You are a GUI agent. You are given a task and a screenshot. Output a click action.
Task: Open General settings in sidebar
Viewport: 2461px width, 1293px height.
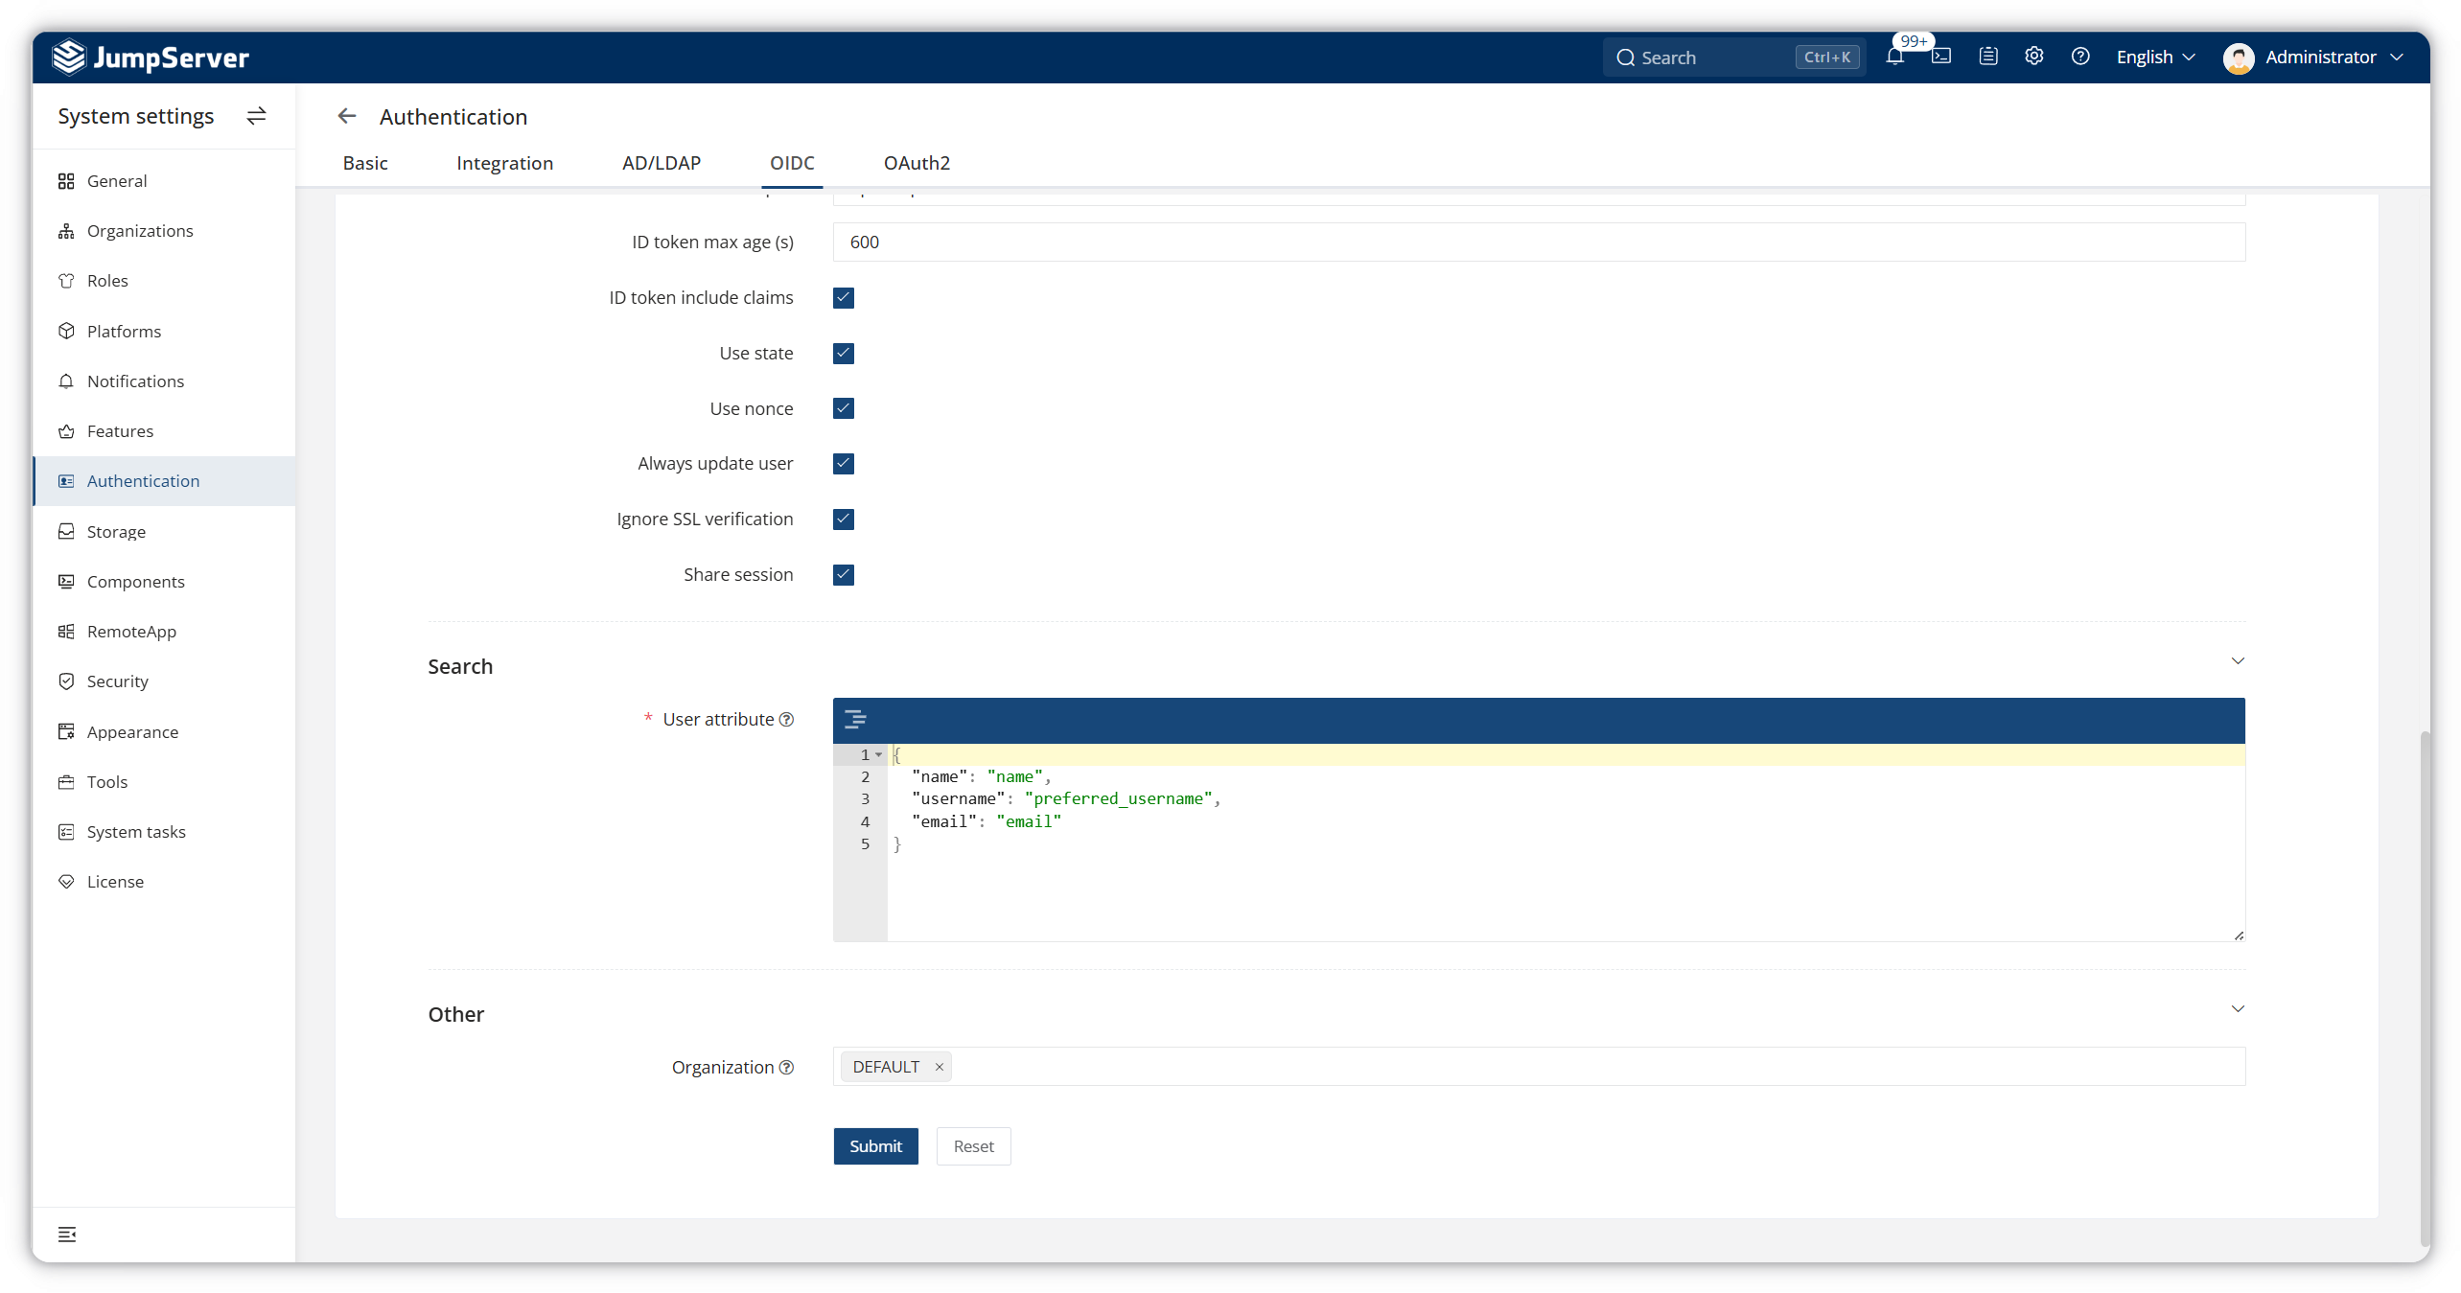pyautogui.click(x=164, y=181)
